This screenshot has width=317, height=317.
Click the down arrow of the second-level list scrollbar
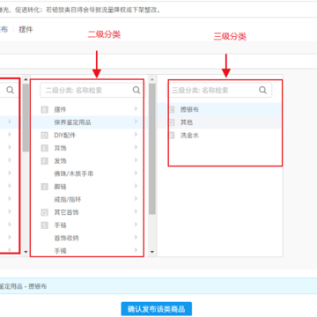coord(152,252)
